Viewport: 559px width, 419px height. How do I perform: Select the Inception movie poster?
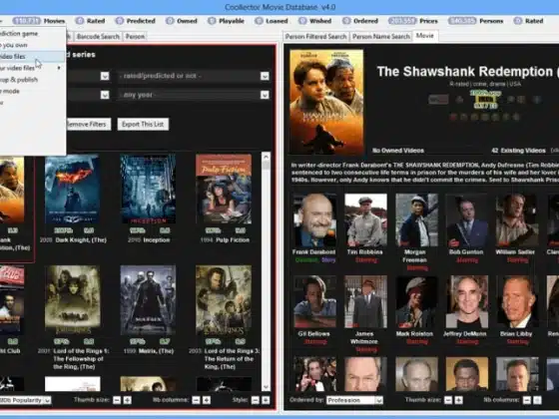[148, 189]
